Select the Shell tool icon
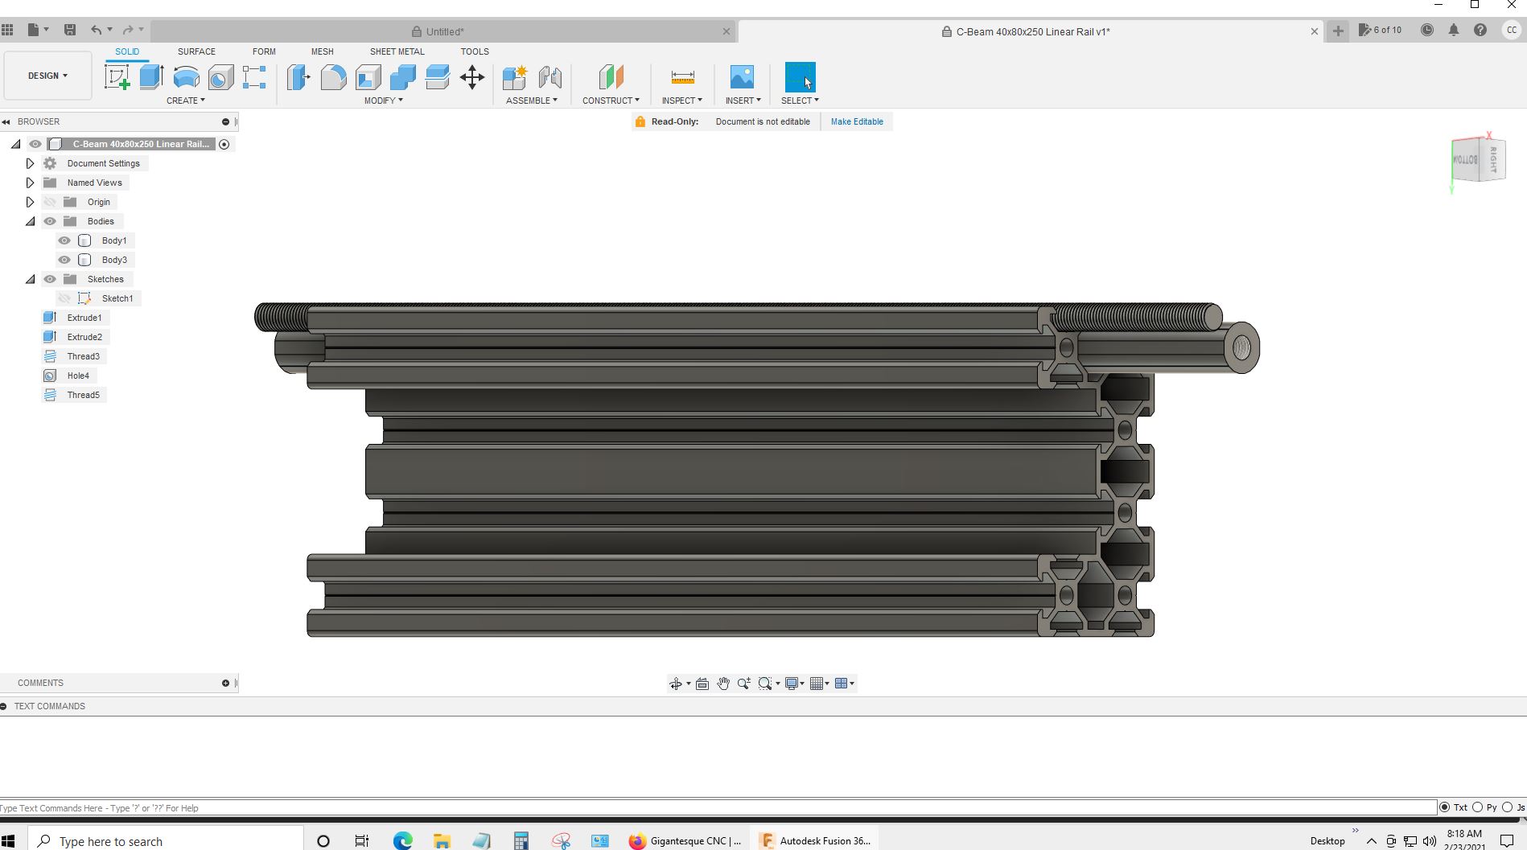This screenshot has height=850, width=1527. pos(368,77)
